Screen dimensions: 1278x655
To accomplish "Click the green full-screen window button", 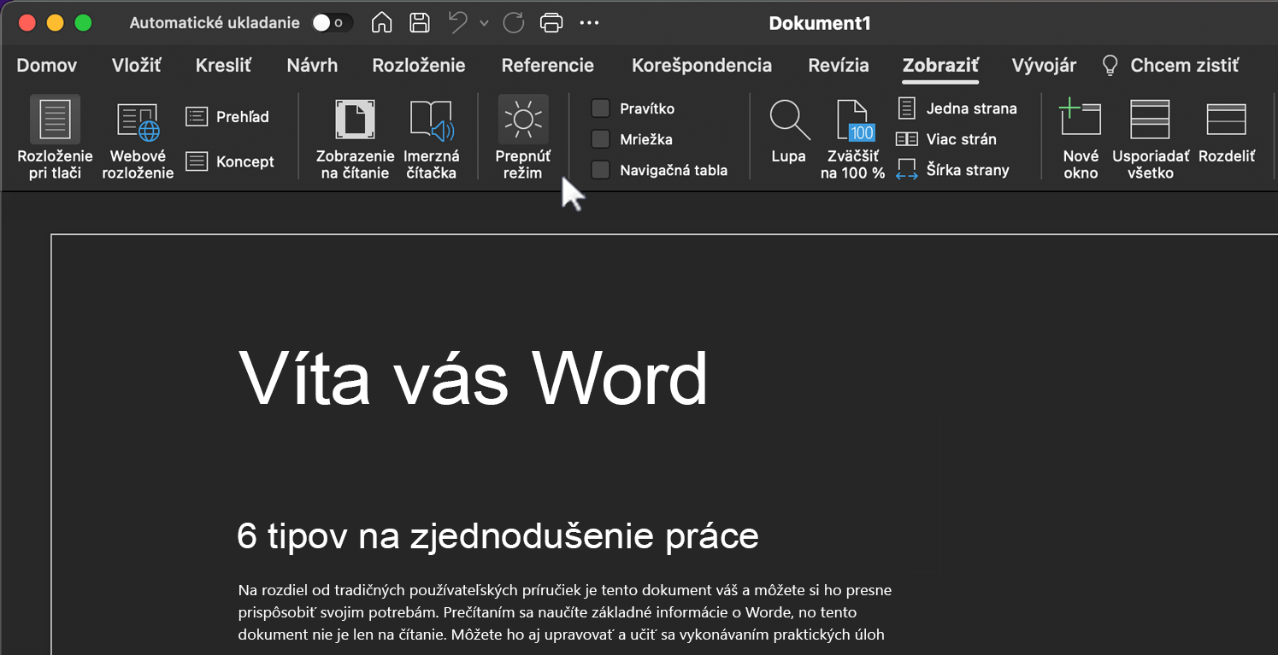I will [83, 23].
